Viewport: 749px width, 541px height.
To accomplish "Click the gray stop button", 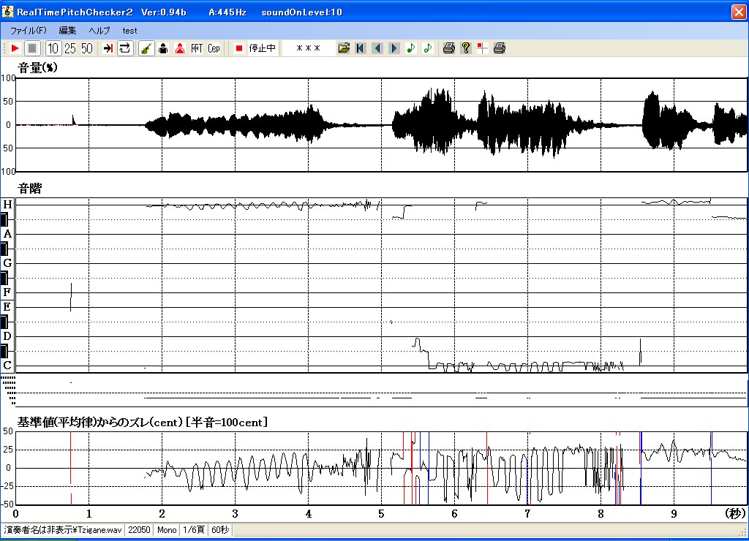I will point(32,48).
